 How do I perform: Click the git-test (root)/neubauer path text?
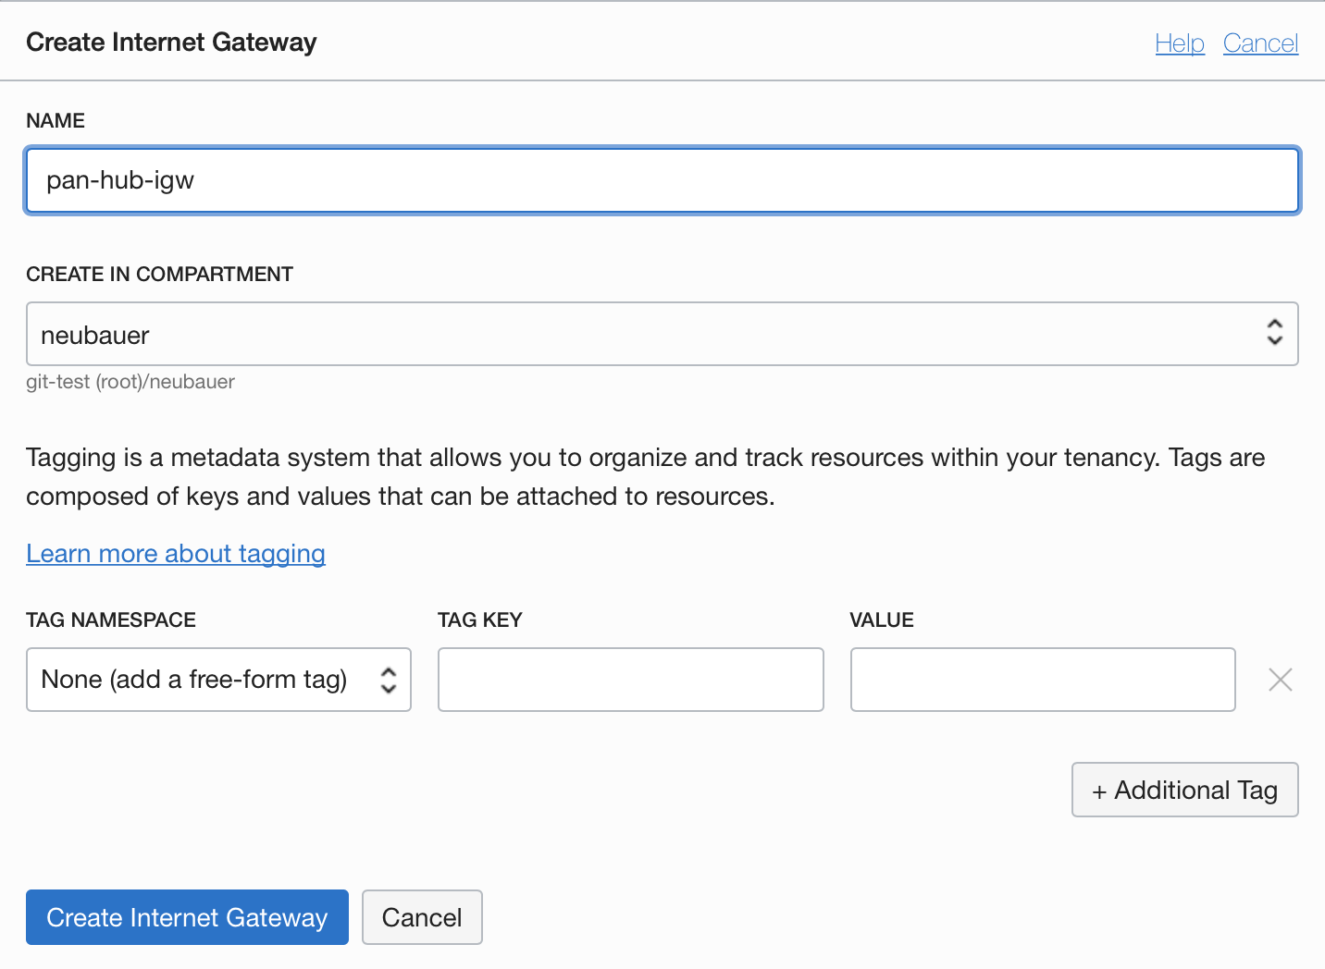130,382
